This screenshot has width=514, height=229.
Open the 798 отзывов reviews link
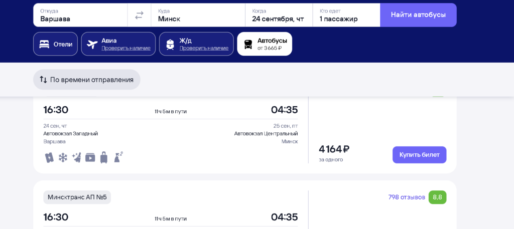tap(407, 197)
